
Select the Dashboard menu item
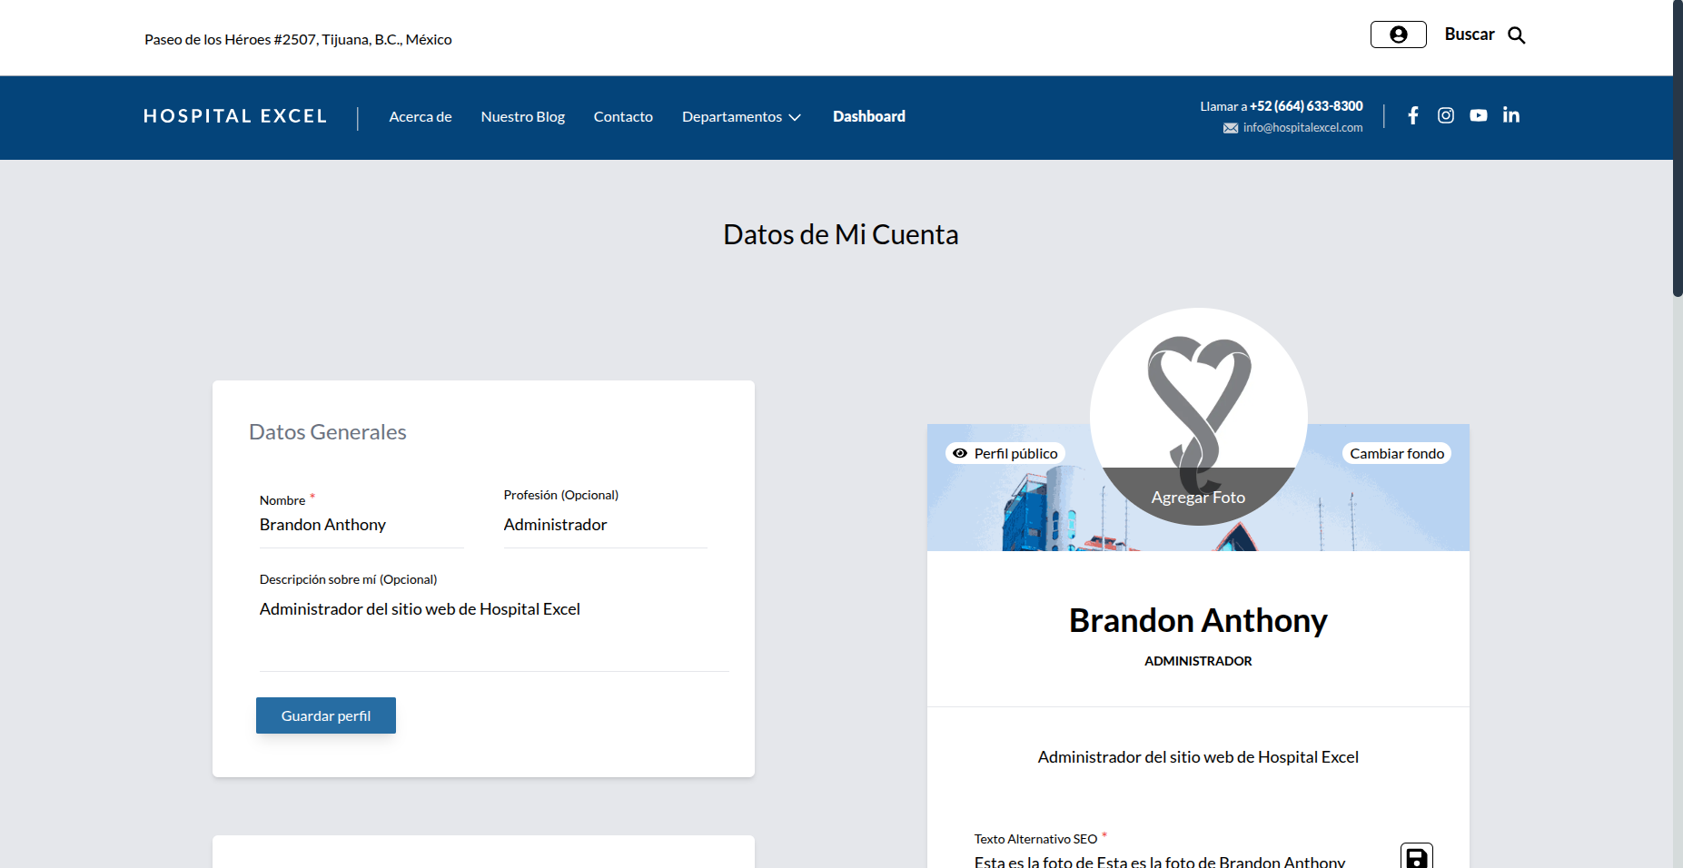click(x=868, y=116)
